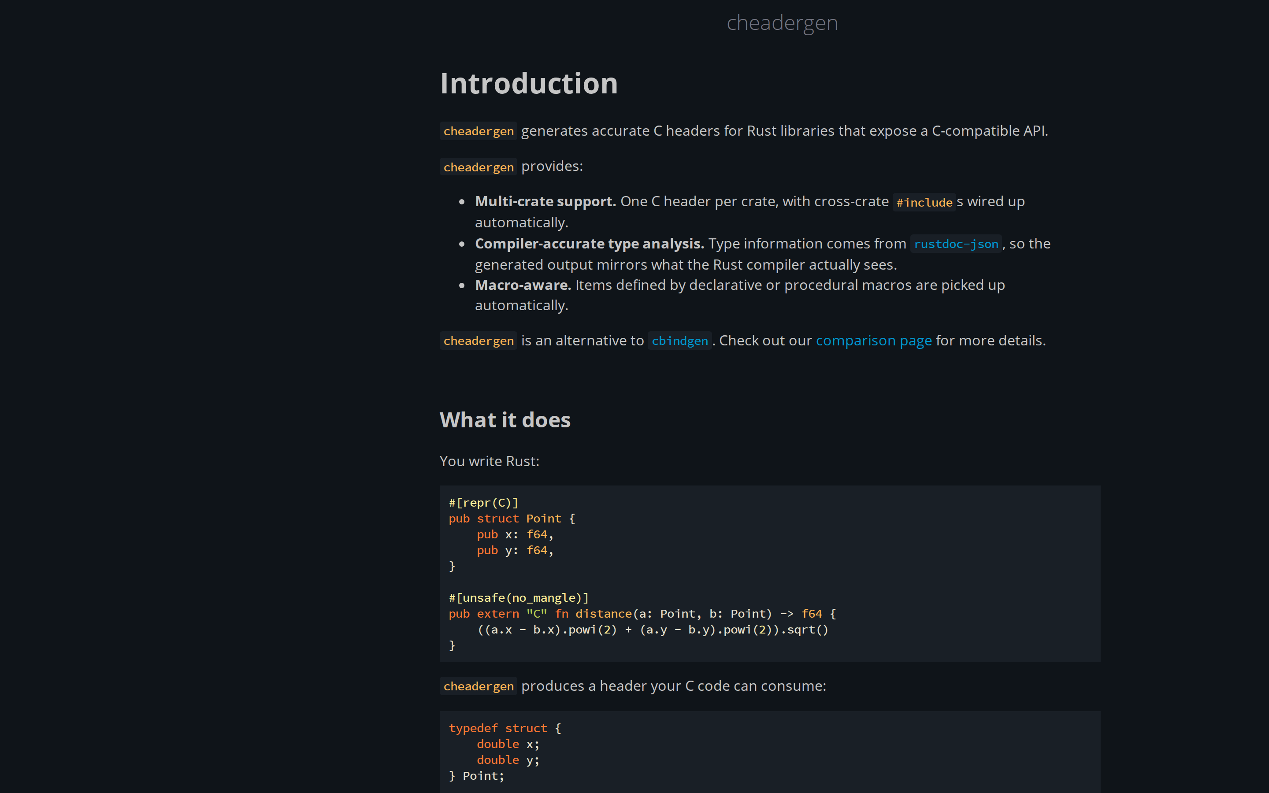Click inside the C typedef struct code block
Image resolution: width=1269 pixels, height=793 pixels.
click(x=770, y=752)
